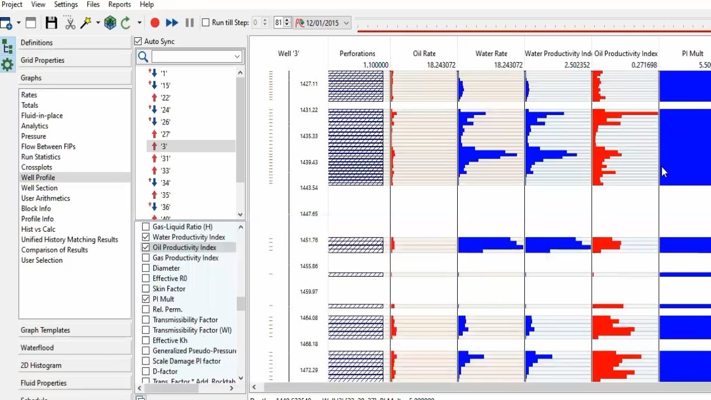The width and height of the screenshot is (711, 400).
Task: Select well '31' in the well list
Action: 165,158
